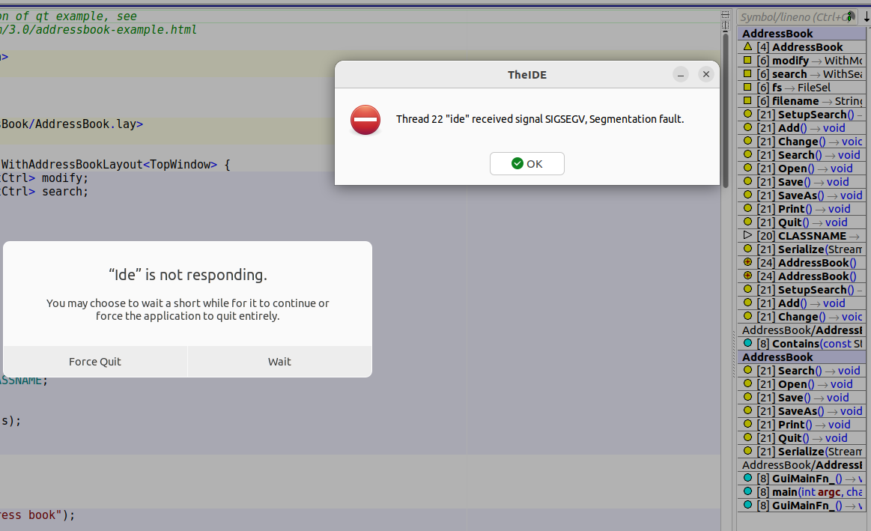Choose Wait in the not responding dialog
This screenshot has height=531, width=871.
(x=279, y=362)
